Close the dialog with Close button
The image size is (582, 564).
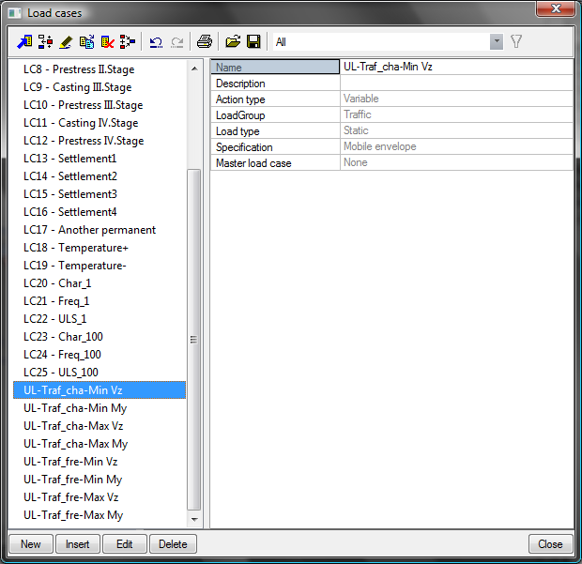[x=550, y=544]
